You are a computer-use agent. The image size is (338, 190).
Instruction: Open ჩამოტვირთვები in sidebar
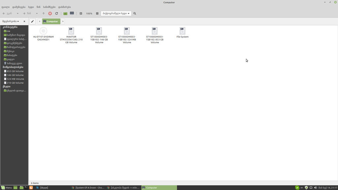pos(14,47)
